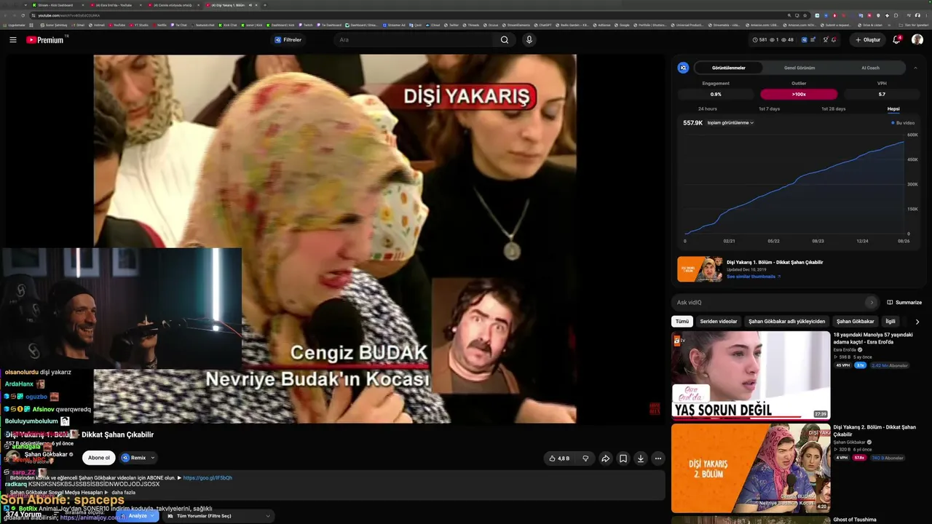Viewport: 932px width, 524px height.
Task: Click See similar thumbnails link
Action: (x=754, y=277)
